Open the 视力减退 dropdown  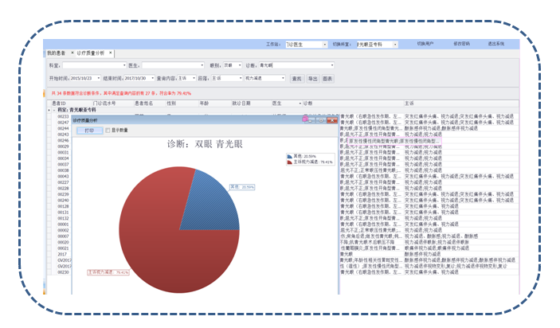[x=283, y=78]
